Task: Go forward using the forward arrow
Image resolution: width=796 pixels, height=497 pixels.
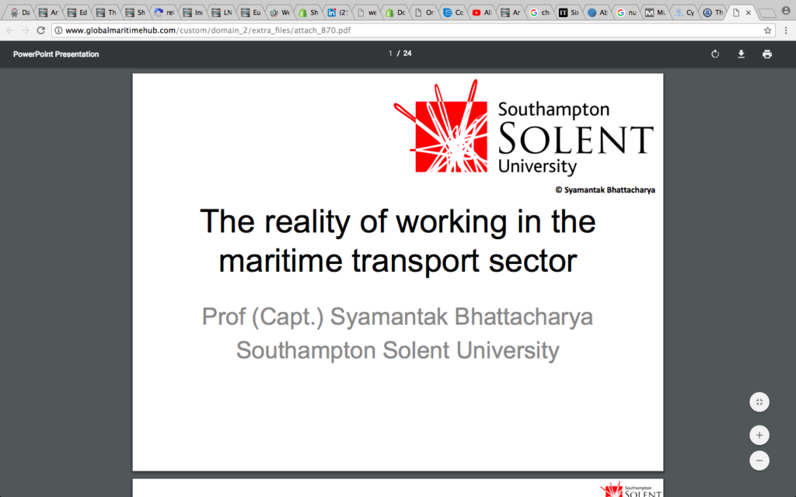Action: pyautogui.click(x=25, y=30)
